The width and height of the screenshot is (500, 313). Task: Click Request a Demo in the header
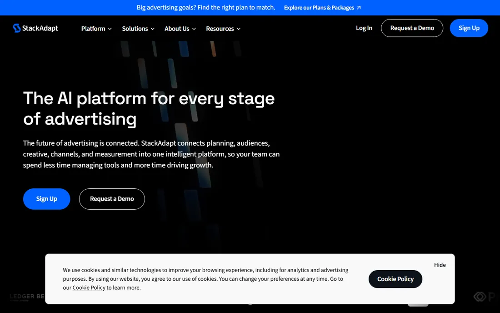click(x=412, y=28)
